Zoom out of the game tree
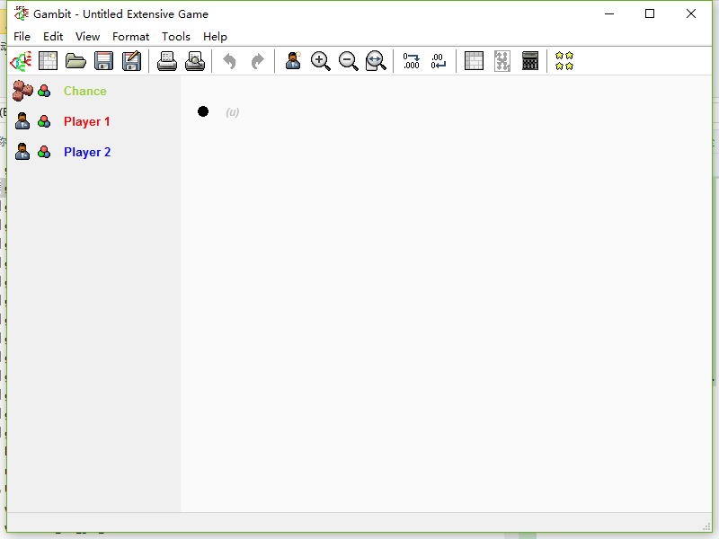This screenshot has height=539, width=719. pos(348,61)
